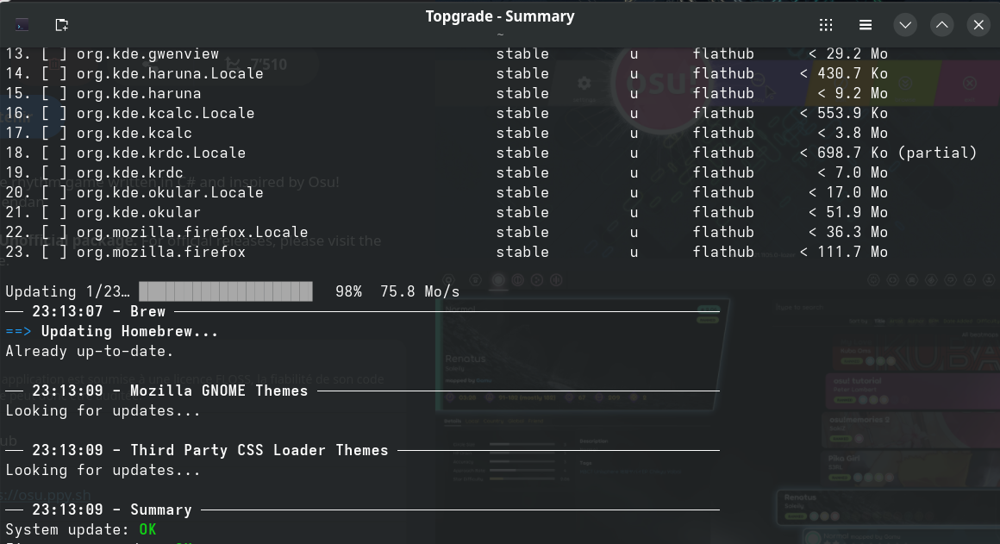Maximize the window with the up chevron
The image size is (1000, 544).
pyautogui.click(x=942, y=25)
